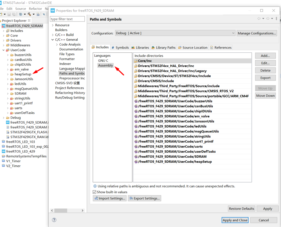Click the search icon in the main toolbar

pyautogui.click(x=44, y=14)
